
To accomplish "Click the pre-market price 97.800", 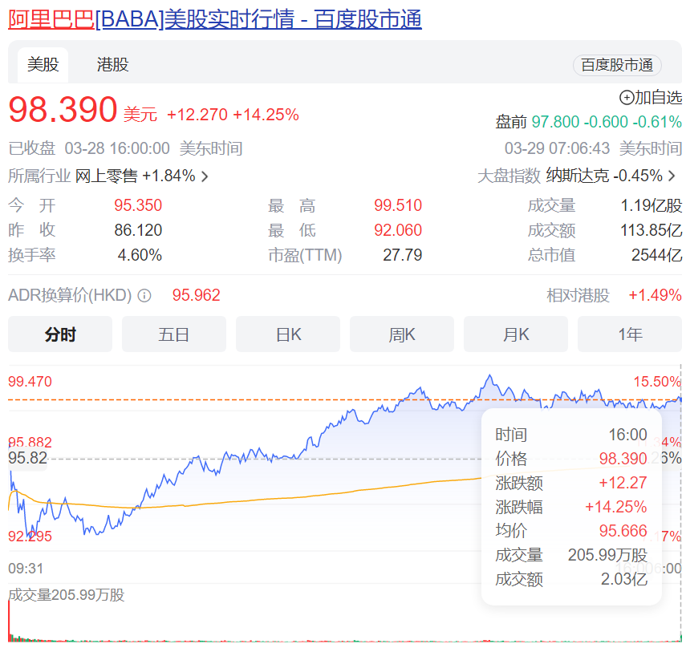I will click(555, 122).
